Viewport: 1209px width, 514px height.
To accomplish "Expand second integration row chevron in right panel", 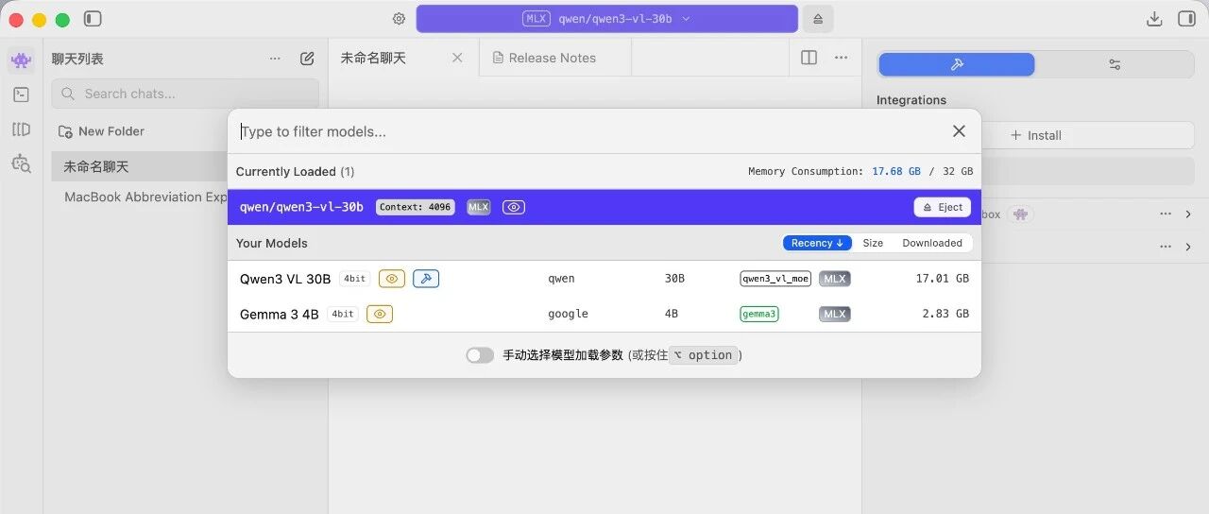I will coord(1188,247).
